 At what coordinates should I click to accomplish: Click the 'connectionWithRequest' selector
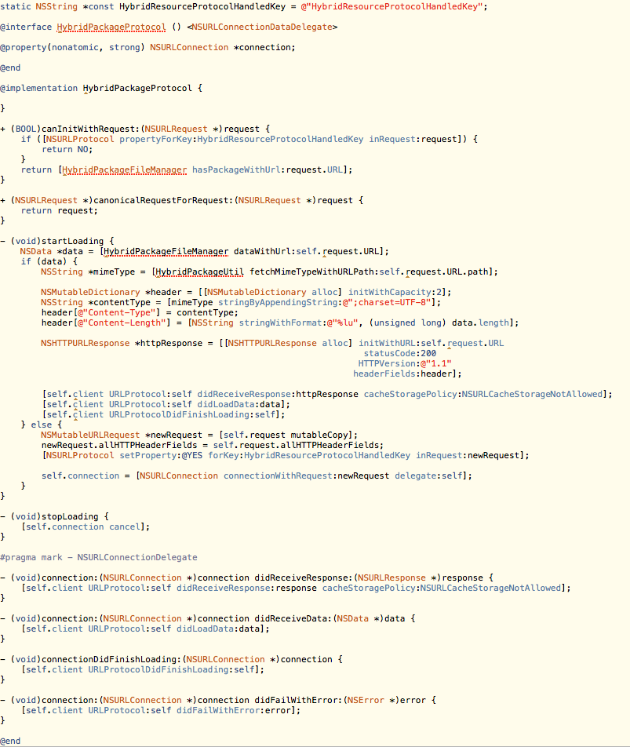coord(278,476)
